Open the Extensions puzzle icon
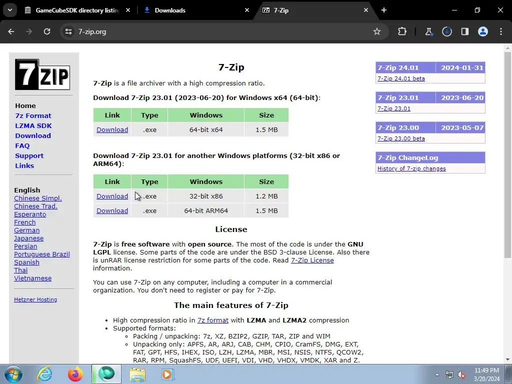Screen dimensions: 512x384 coord(402,31)
